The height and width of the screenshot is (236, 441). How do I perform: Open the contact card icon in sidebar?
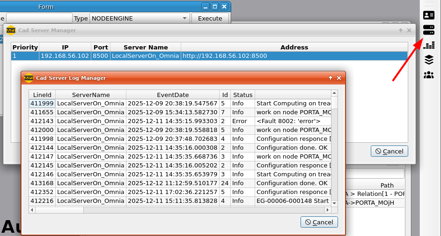(x=428, y=15)
